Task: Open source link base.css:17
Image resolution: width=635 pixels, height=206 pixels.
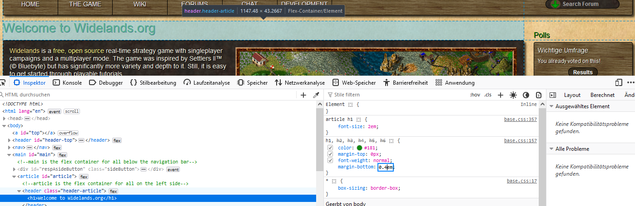Action: tap(522, 181)
